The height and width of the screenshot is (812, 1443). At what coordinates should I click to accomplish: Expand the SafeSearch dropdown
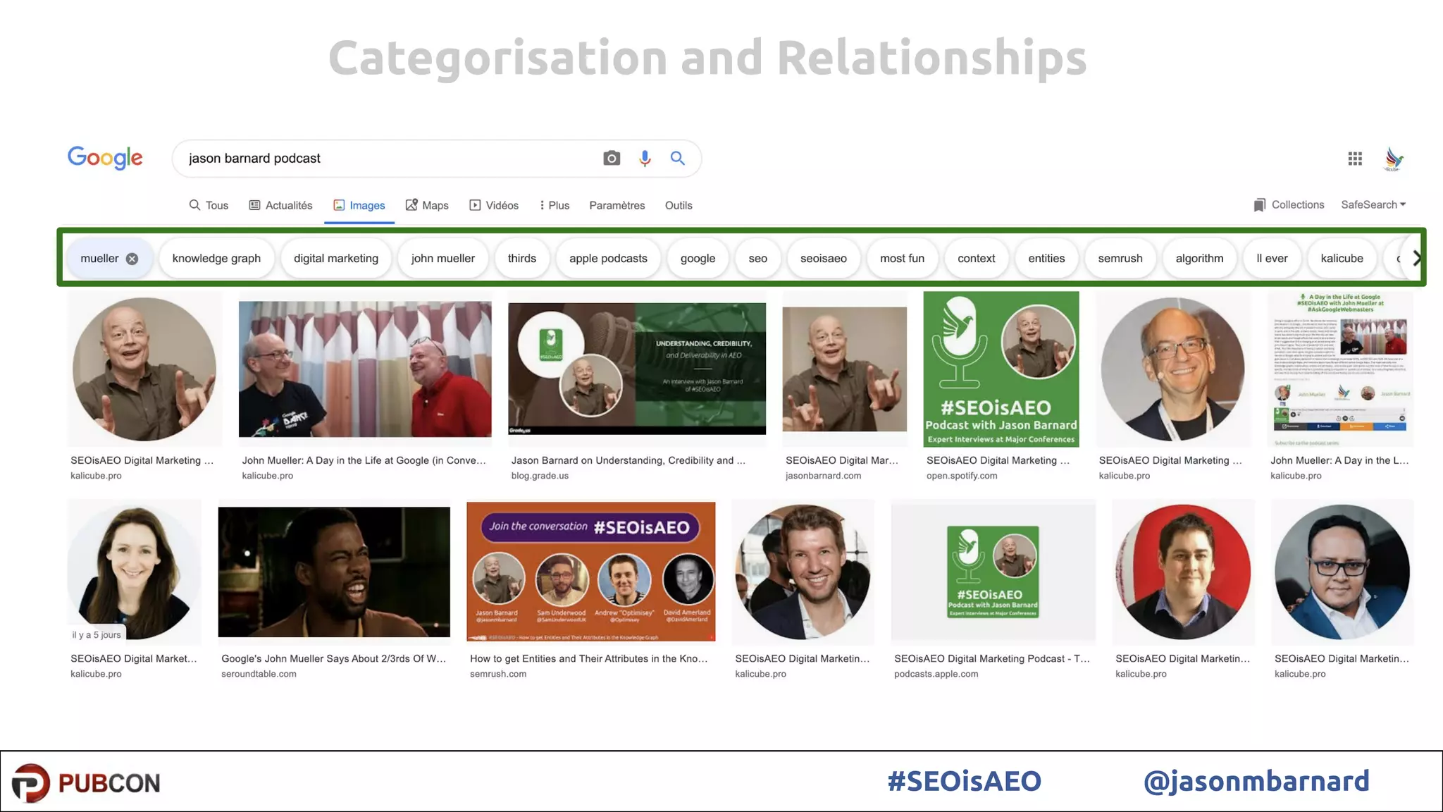point(1373,204)
